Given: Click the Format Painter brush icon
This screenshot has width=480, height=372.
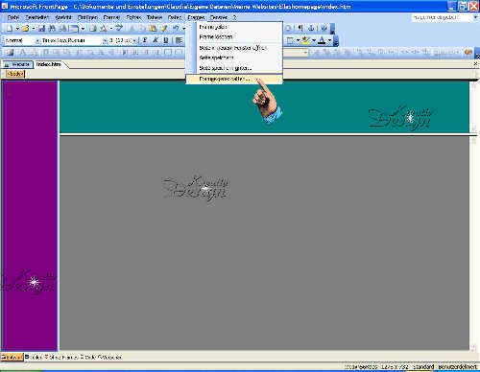Looking at the screenshot, I should click(x=164, y=29).
